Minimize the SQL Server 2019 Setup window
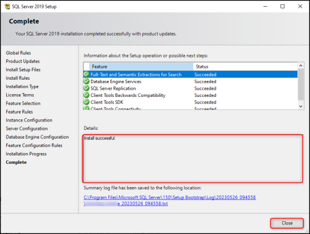 [265, 6]
